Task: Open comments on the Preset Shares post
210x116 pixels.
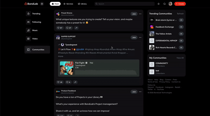Action: [69, 28]
